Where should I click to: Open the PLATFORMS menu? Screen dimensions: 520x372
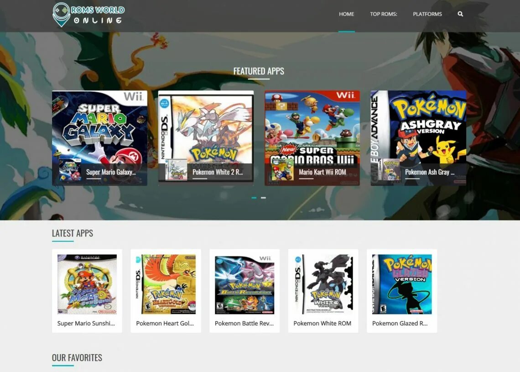(x=427, y=14)
